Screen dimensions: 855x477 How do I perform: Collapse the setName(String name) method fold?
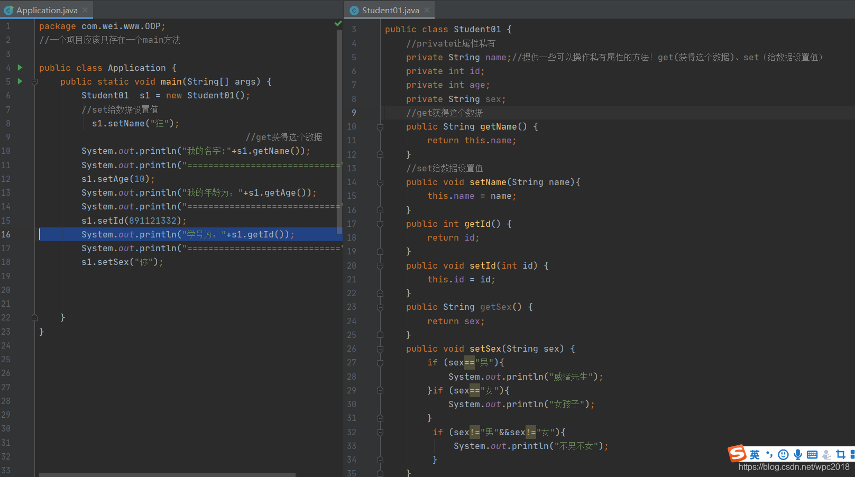click(380, 182)
